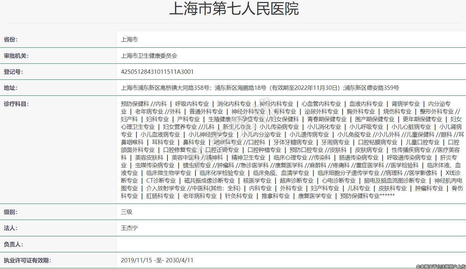Click registration number 42505128431011511A3001
This screenshot has height=269, width=466.
point(157,72)
